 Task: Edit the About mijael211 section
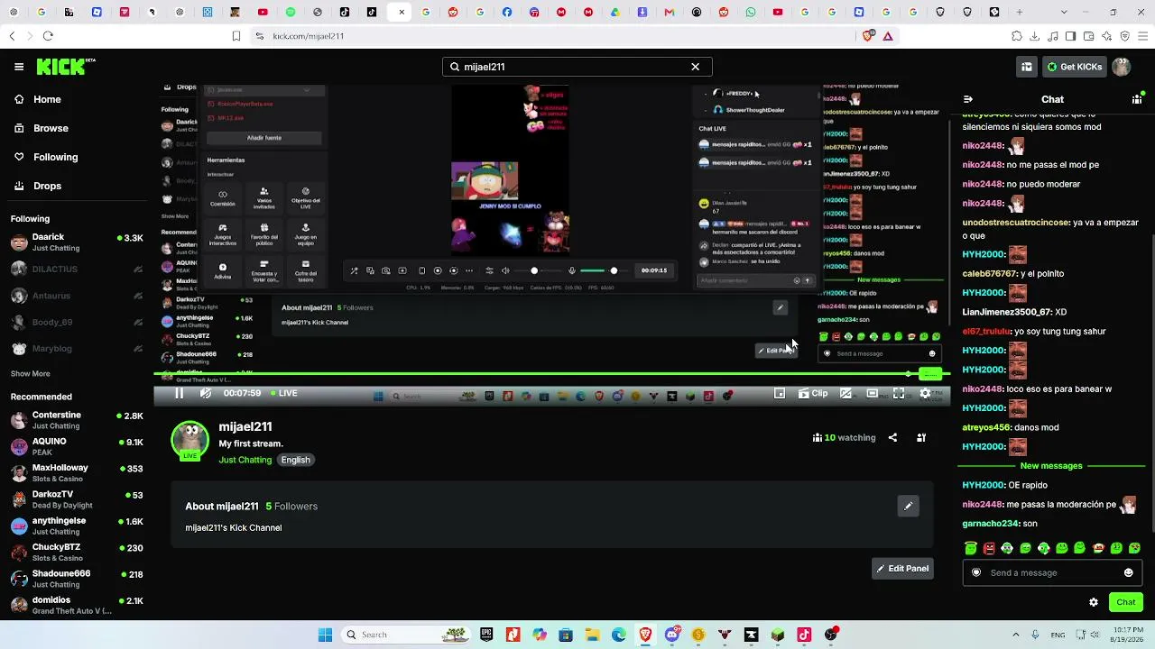tap(909, 506)
